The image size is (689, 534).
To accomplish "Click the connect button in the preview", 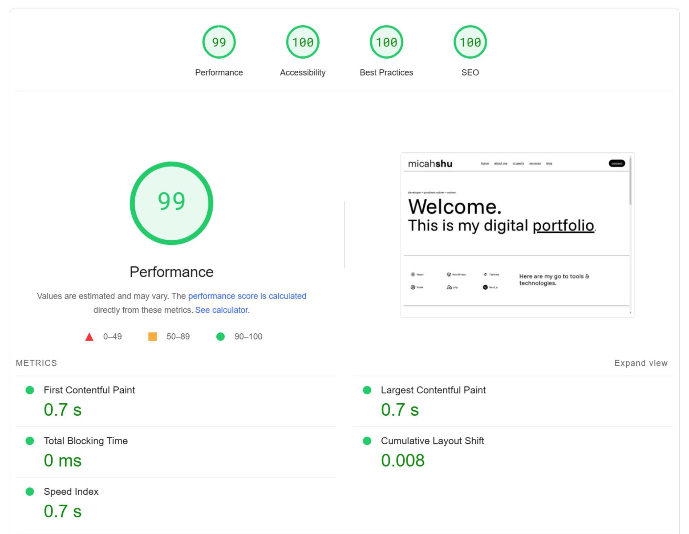I will pos(616,163).
